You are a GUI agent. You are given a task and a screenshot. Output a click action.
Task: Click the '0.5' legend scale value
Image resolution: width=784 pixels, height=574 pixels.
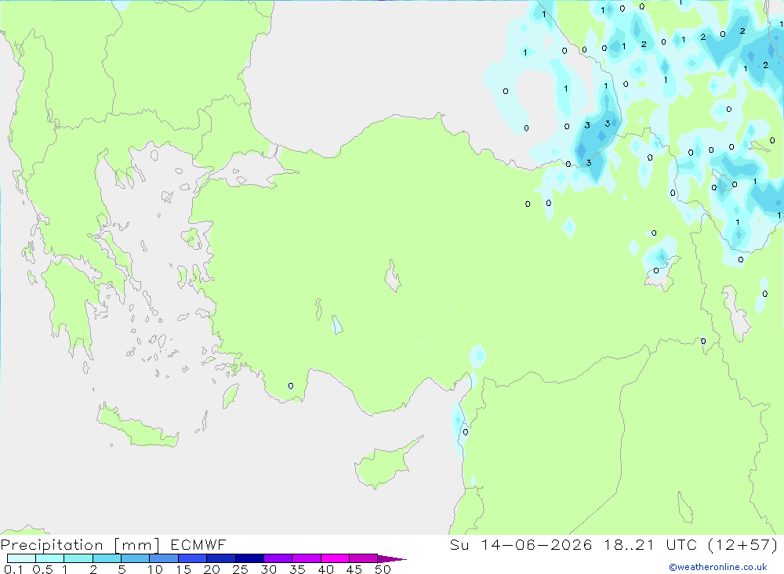tap(42, 569)
